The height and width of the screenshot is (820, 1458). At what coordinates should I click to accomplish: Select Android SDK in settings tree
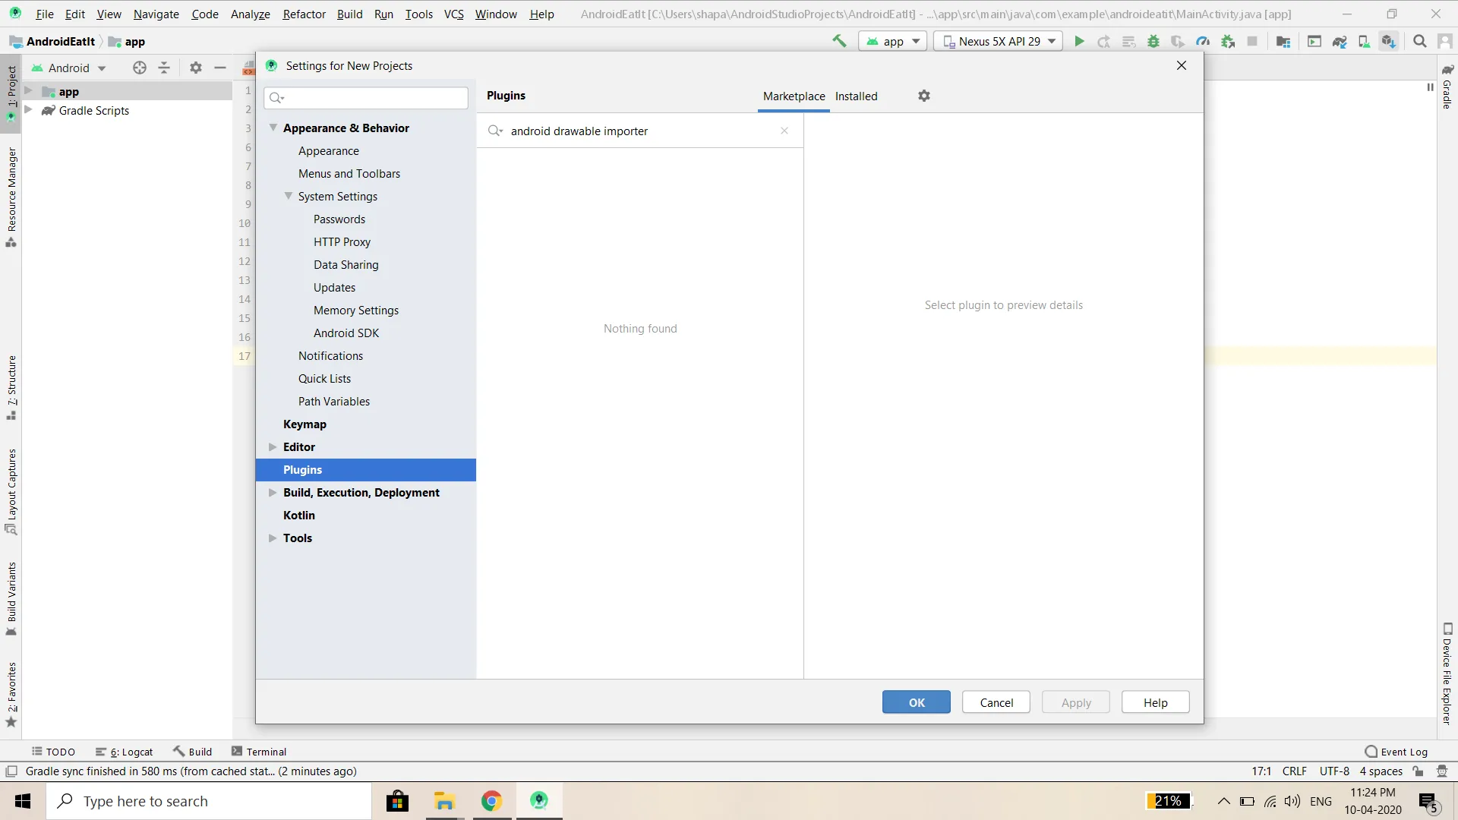(346, 333)
